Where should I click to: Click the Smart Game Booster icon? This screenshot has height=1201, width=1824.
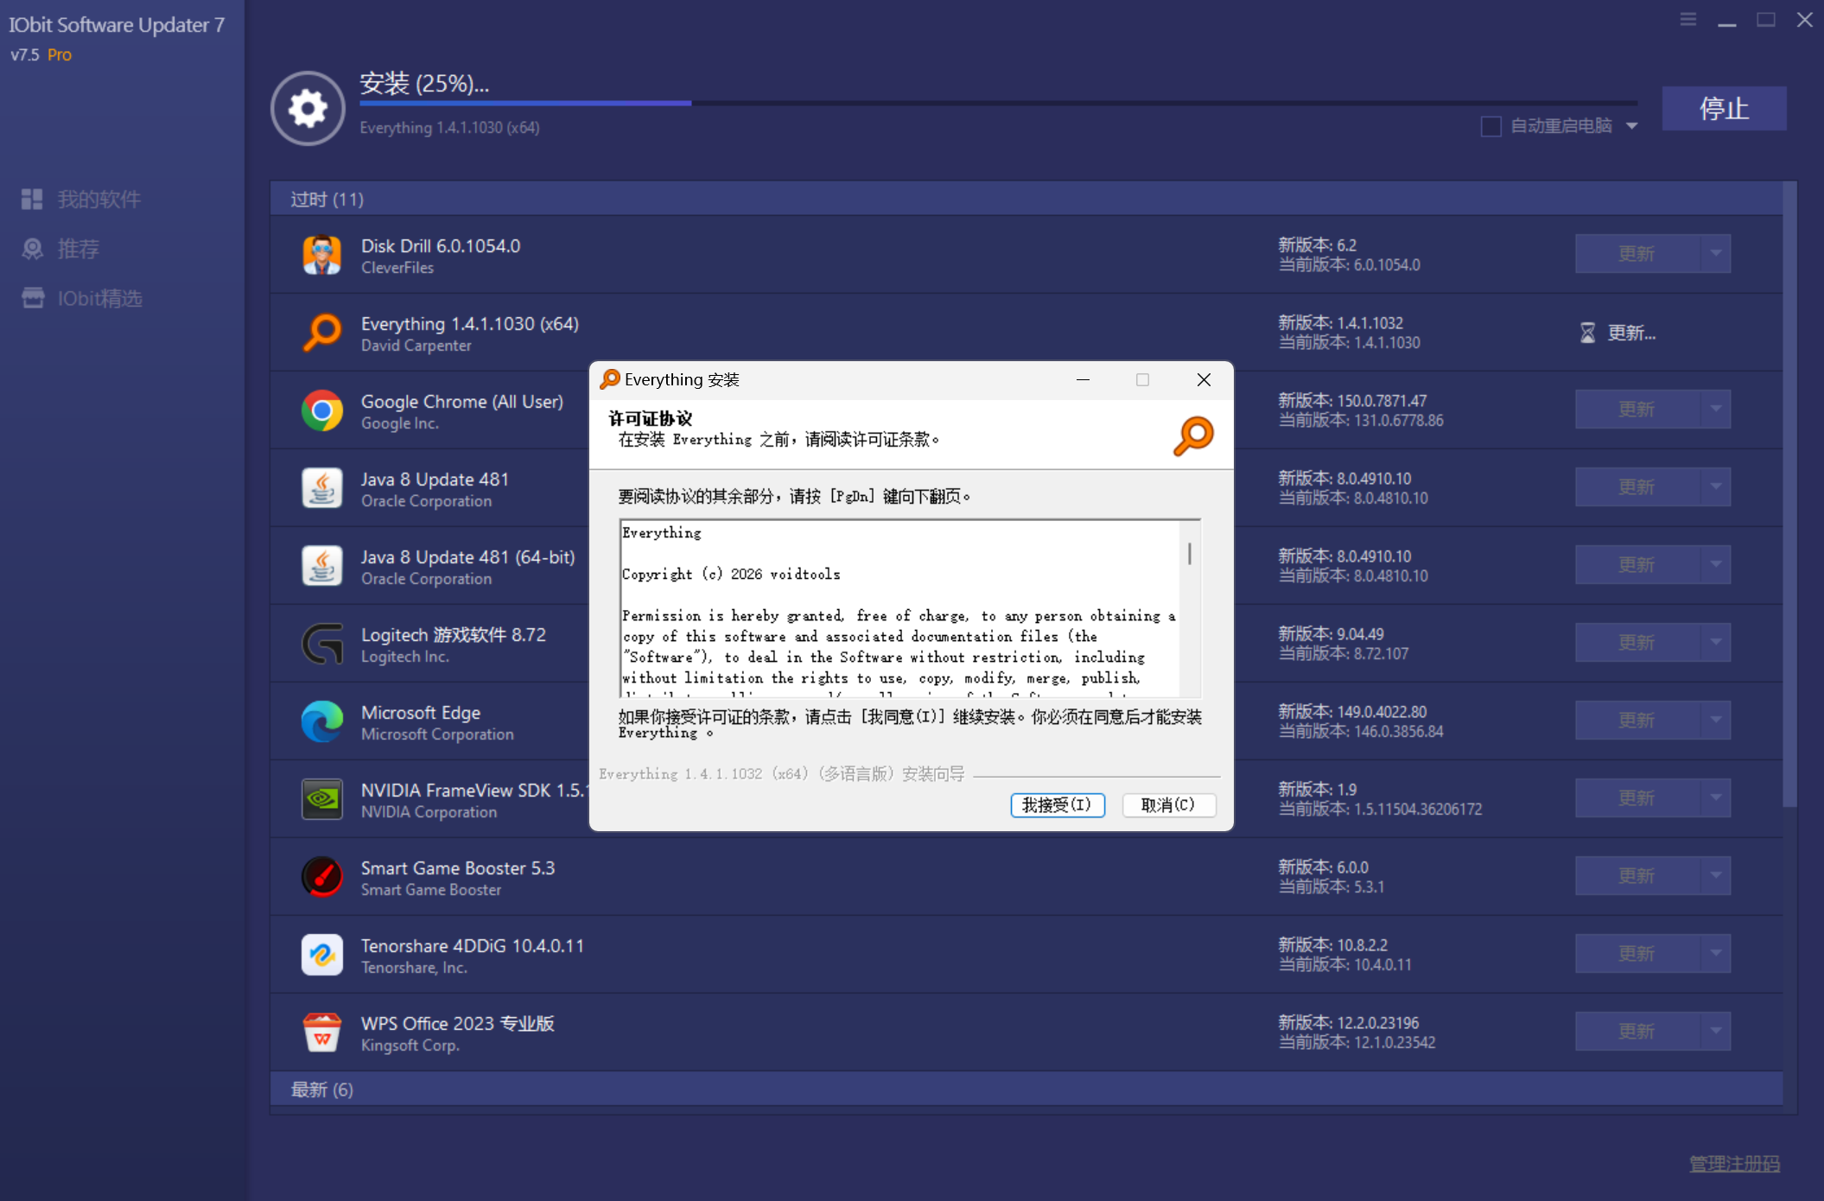[x=321, y=877]
